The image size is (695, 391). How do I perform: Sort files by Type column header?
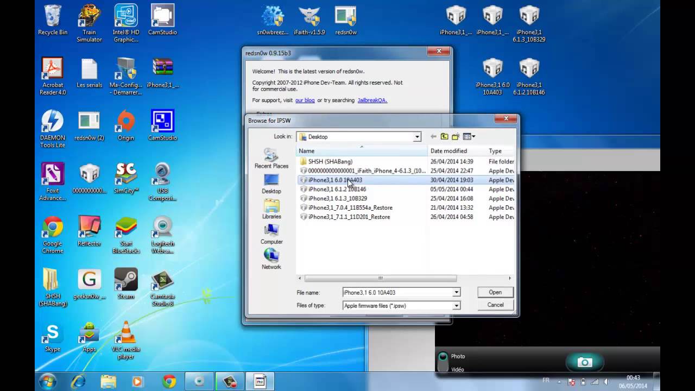[500, 151]
